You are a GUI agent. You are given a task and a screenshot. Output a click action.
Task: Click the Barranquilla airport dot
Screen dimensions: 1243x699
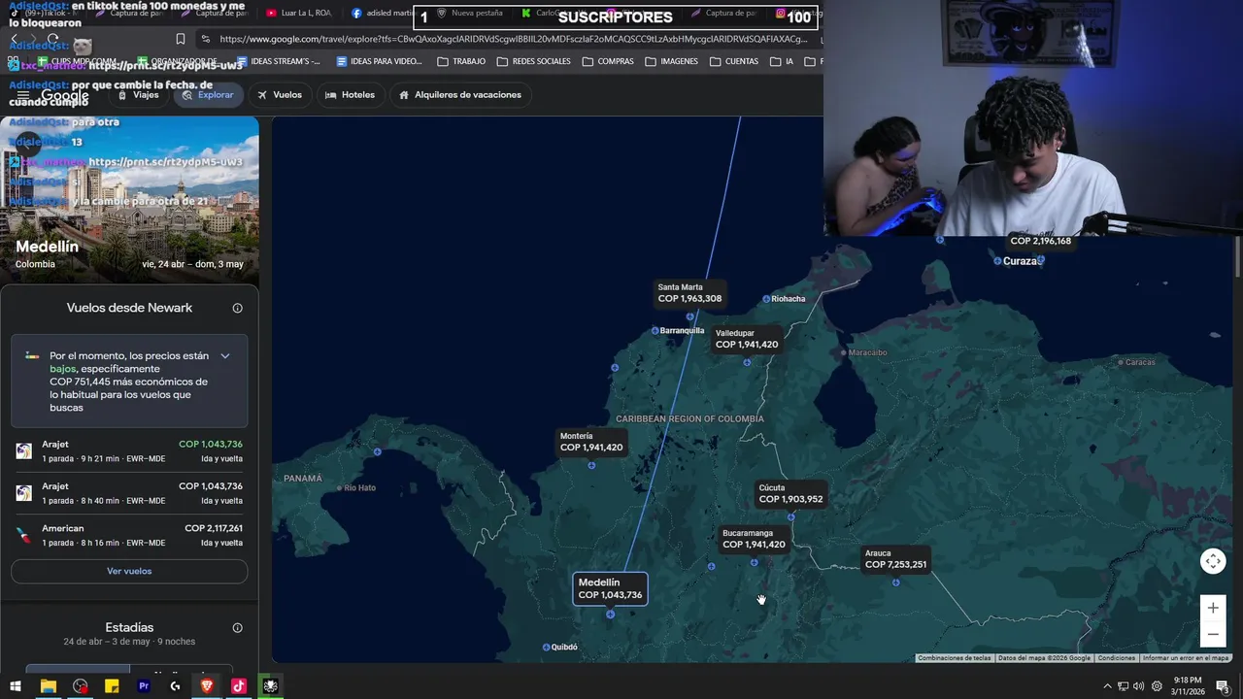pyautogui.click(x=655, y=331)
